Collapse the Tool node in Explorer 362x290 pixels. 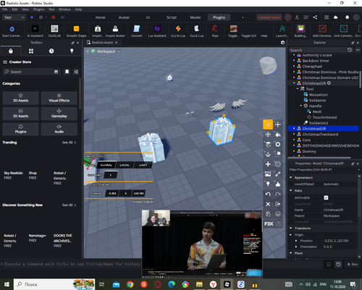pyautogui.click(x=298, y=89)
